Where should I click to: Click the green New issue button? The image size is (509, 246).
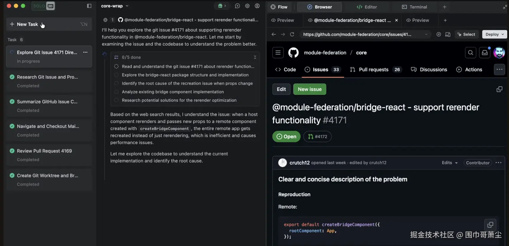coord(309,89)
